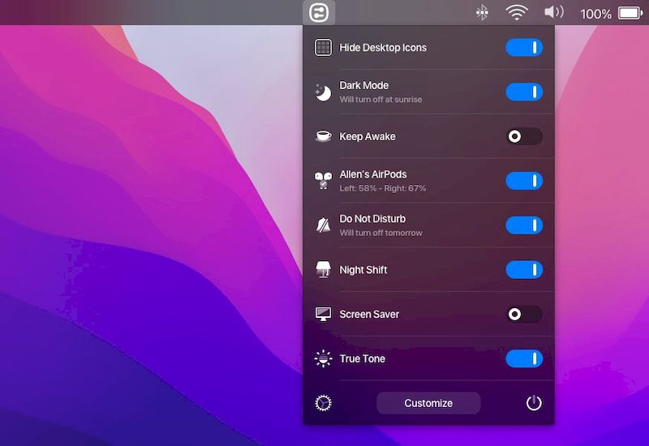Click "Left: 58% - Right: 67%" text
The height and width of the screenshot is (446, 649).
tap(382, 188)
